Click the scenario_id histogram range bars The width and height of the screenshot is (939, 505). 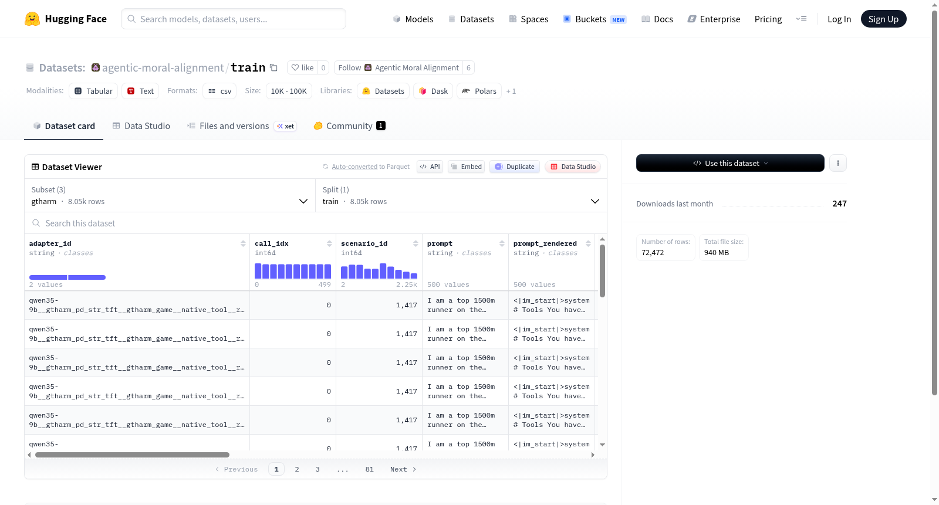(x=379, y=271)
